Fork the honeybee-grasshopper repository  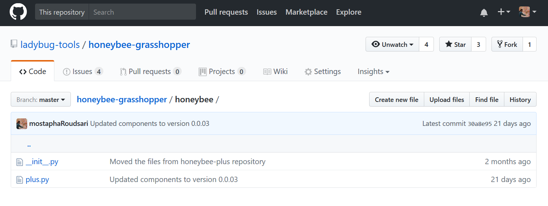(507, 44)
